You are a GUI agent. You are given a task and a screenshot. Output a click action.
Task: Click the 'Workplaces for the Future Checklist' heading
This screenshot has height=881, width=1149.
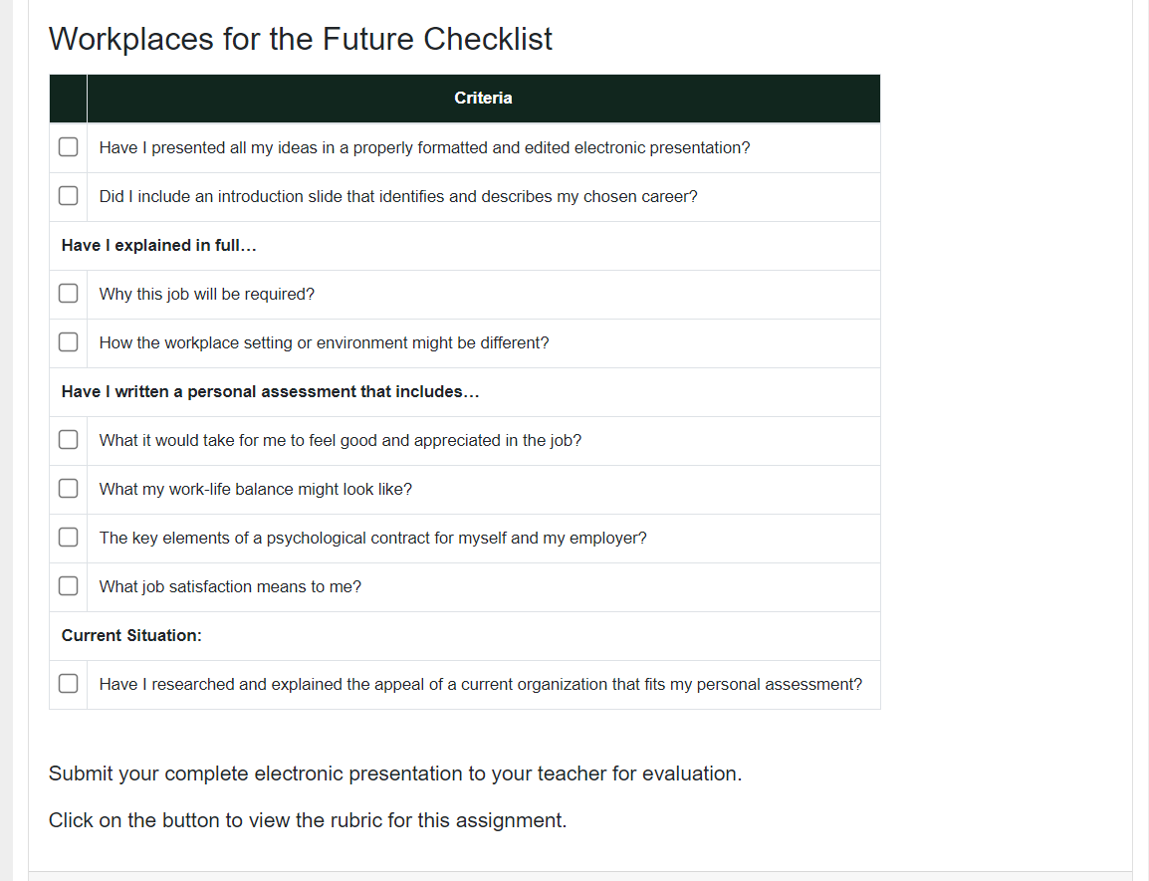point(301,39)
